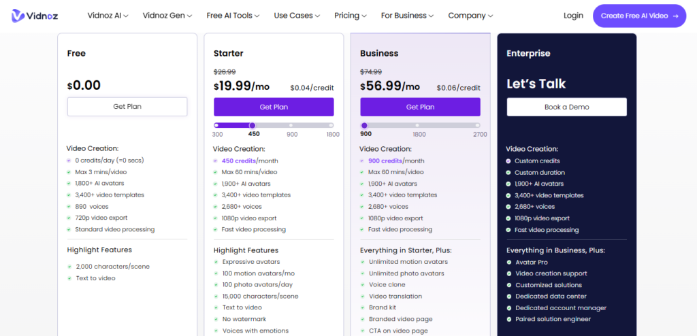Click the check icon beside 'Dedicated account manager'
The image size is (697, 336).
click(x=509, y=308)
